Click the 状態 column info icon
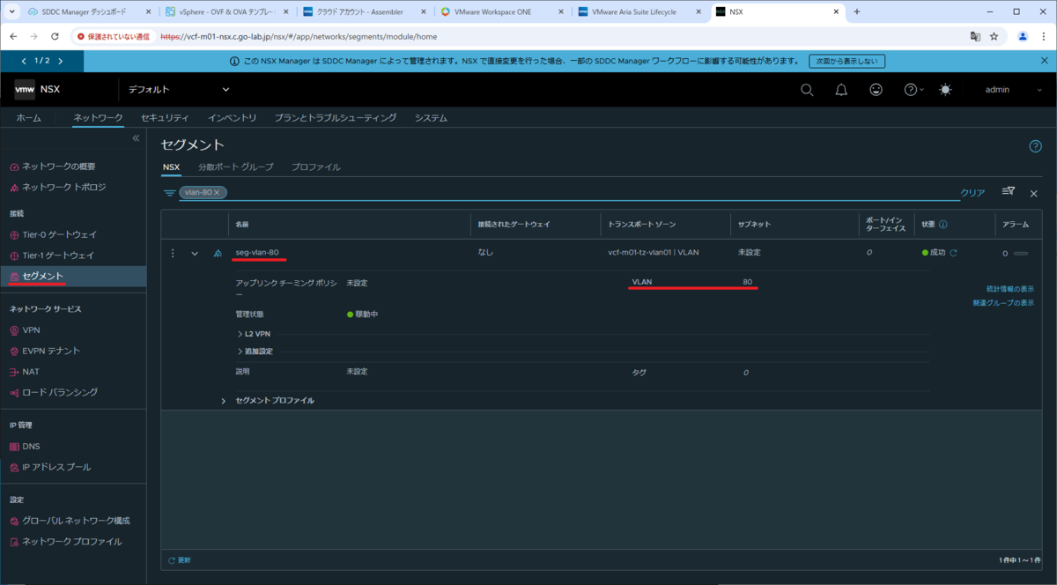Viewport: 1057px width, 585px height. pos(943,225)
